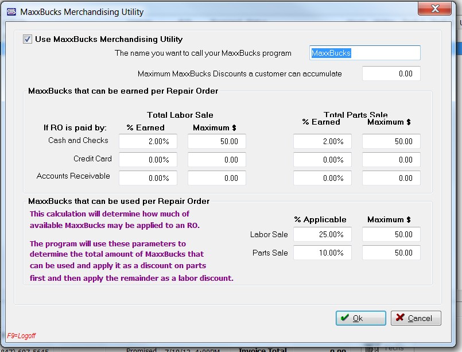Image resolution: width=462 pixels, height=352 pixels.
Task: Click the 'Parts Sale' row label
Action: (x=270, y=253)
